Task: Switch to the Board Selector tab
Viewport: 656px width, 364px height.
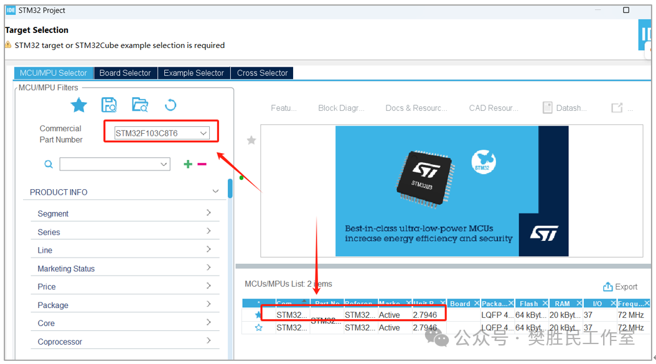Action: (x=125, y=73)
